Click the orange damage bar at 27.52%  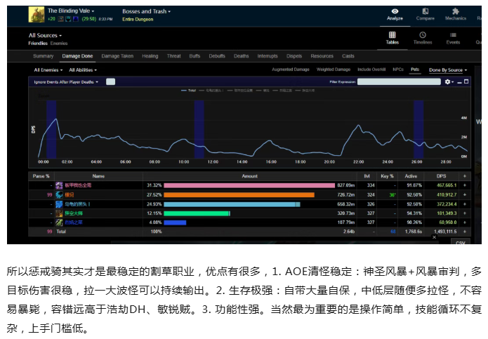click(x=239, y=194)
